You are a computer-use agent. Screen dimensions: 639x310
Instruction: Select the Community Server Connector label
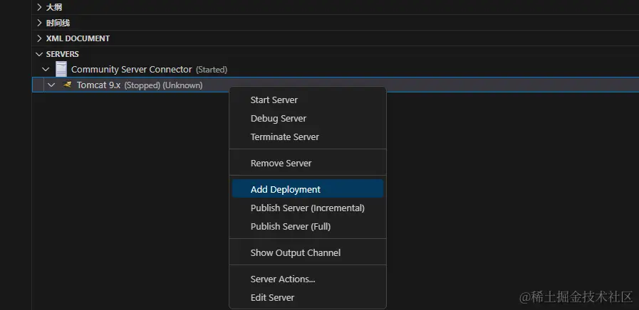[131, 70]
